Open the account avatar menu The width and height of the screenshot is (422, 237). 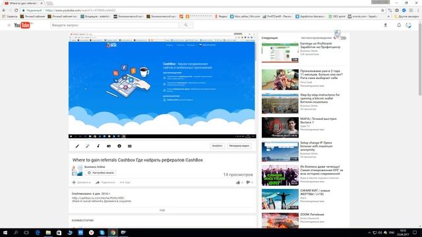pos(409,25)
